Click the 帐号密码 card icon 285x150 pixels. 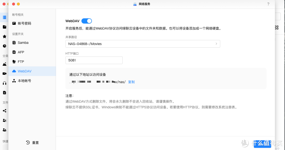pyautogui.click(x=14, y=23)
